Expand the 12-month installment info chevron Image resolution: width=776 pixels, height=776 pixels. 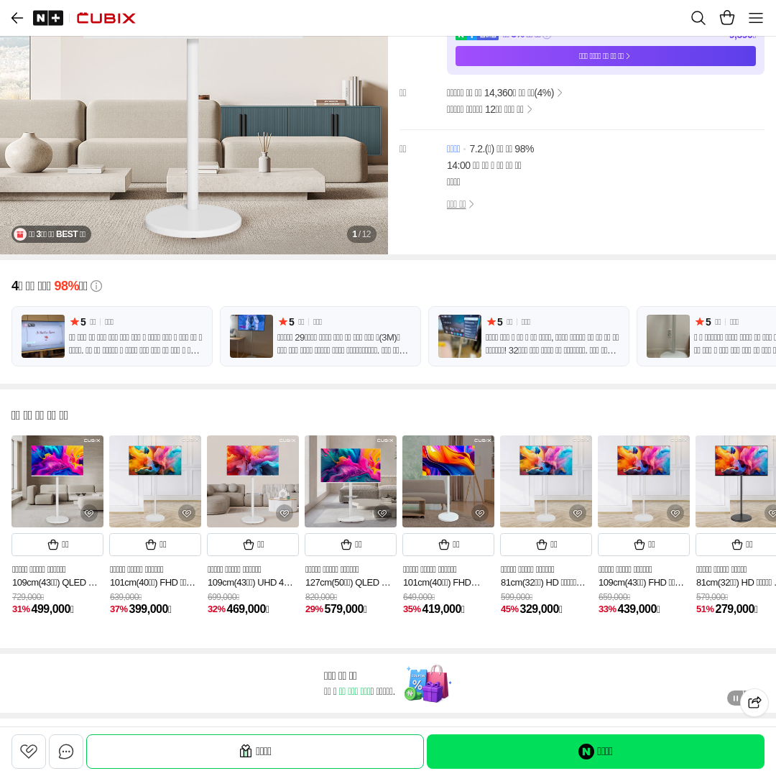[x=530, y=109]
